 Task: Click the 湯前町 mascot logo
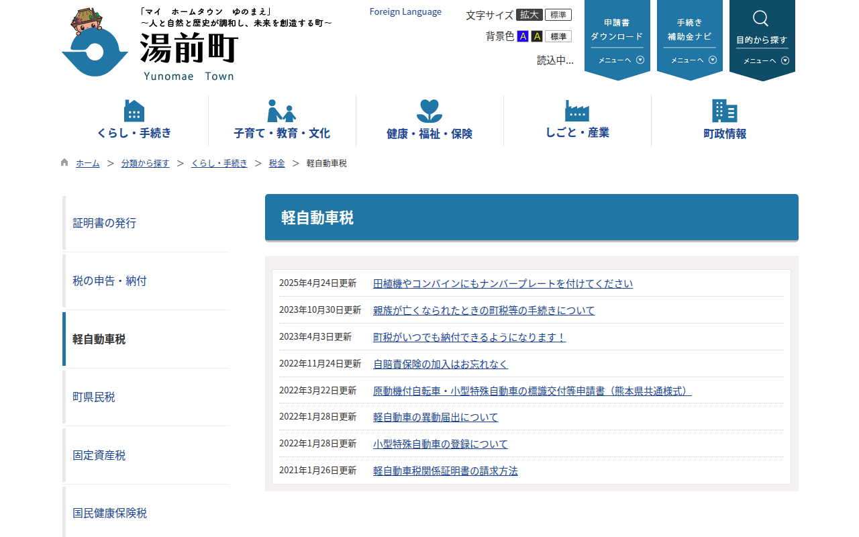coord(94,40)
